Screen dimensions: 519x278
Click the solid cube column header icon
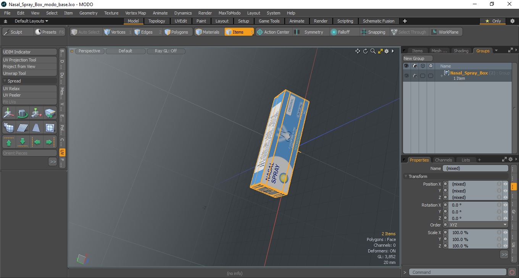[x=430, y=66]
